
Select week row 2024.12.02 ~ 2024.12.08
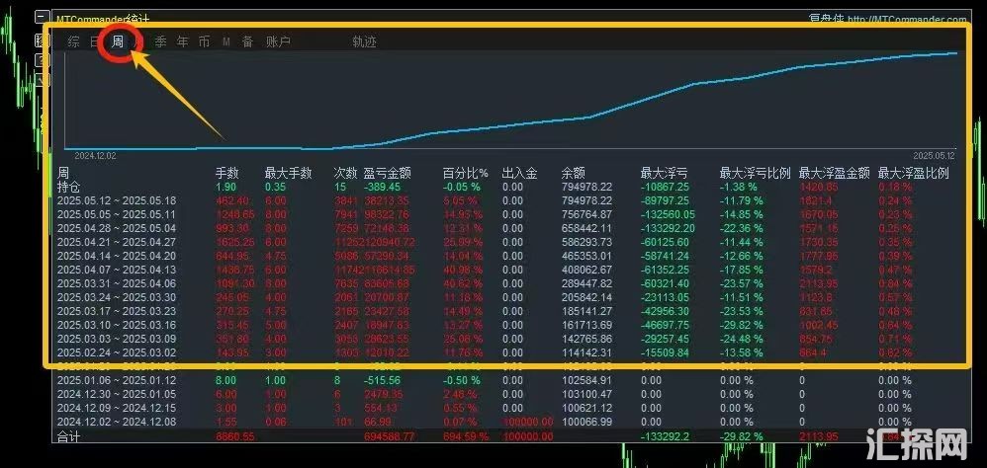tap(117, 423)
